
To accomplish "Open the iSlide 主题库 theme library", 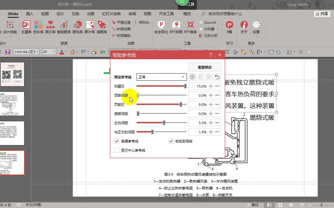I will click(x=26, y=28).
